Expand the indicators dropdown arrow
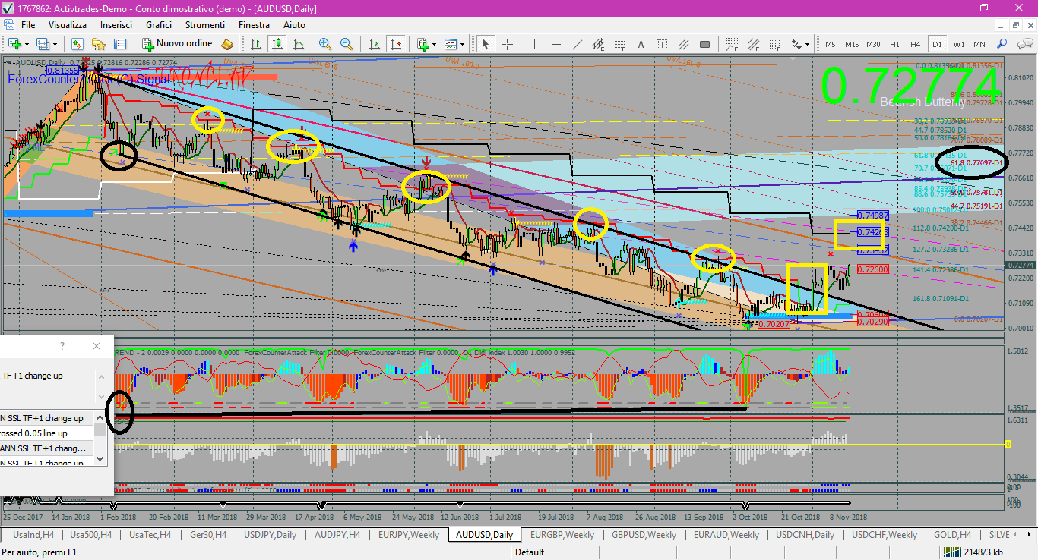The image size is (1038, 560). (434, 44)
